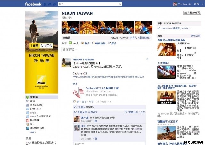Like Jk Li comment from 16 小時前

(x=96, y=139)
